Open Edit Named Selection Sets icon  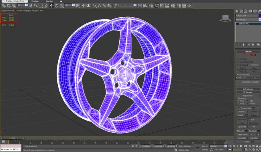coord(115,6)
